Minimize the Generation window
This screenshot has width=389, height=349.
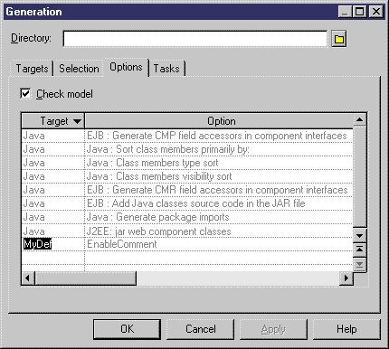click(345, 12)
